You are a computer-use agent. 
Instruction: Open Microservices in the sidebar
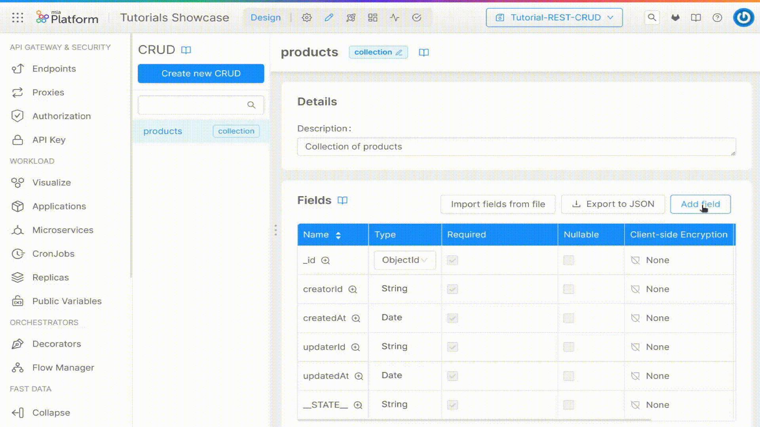click(x=63, y=230)
